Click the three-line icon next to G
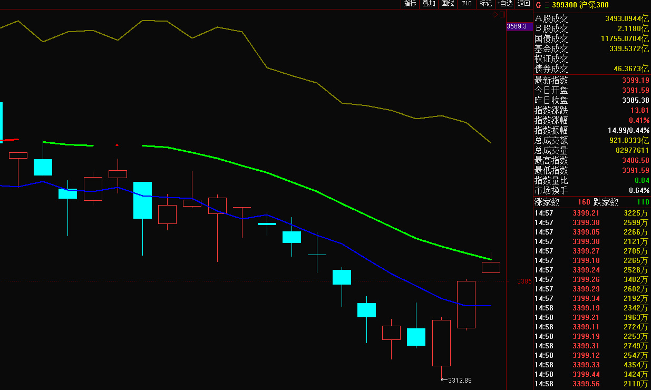The image size is (651, 390). point(546,5)
